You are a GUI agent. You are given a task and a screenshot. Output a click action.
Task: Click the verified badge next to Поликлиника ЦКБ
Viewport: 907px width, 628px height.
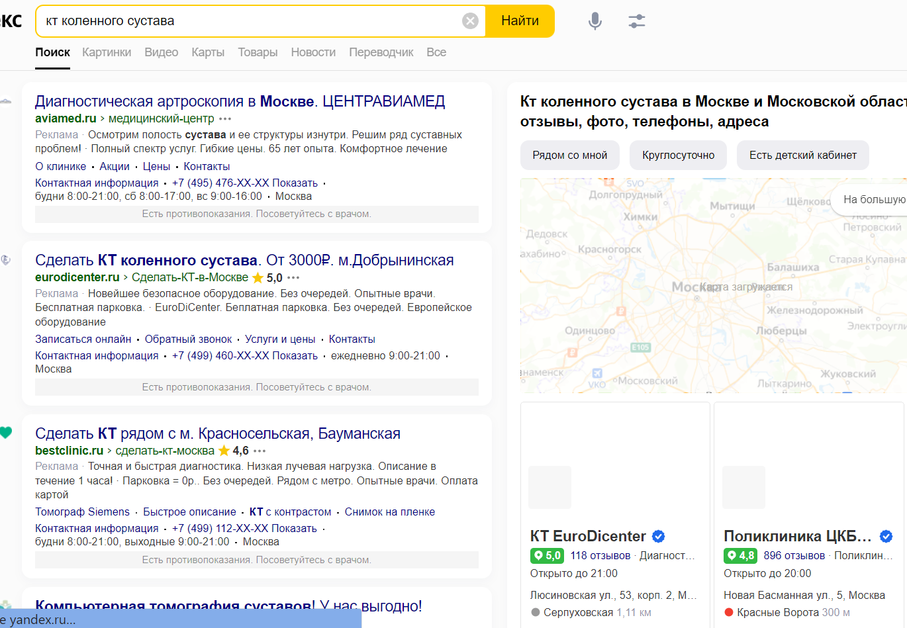pos(886,536)
